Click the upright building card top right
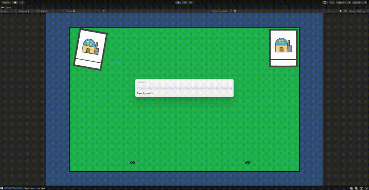 283,48
